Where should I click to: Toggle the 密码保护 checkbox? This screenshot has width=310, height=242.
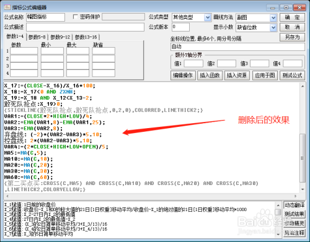[x=76, y=17]
